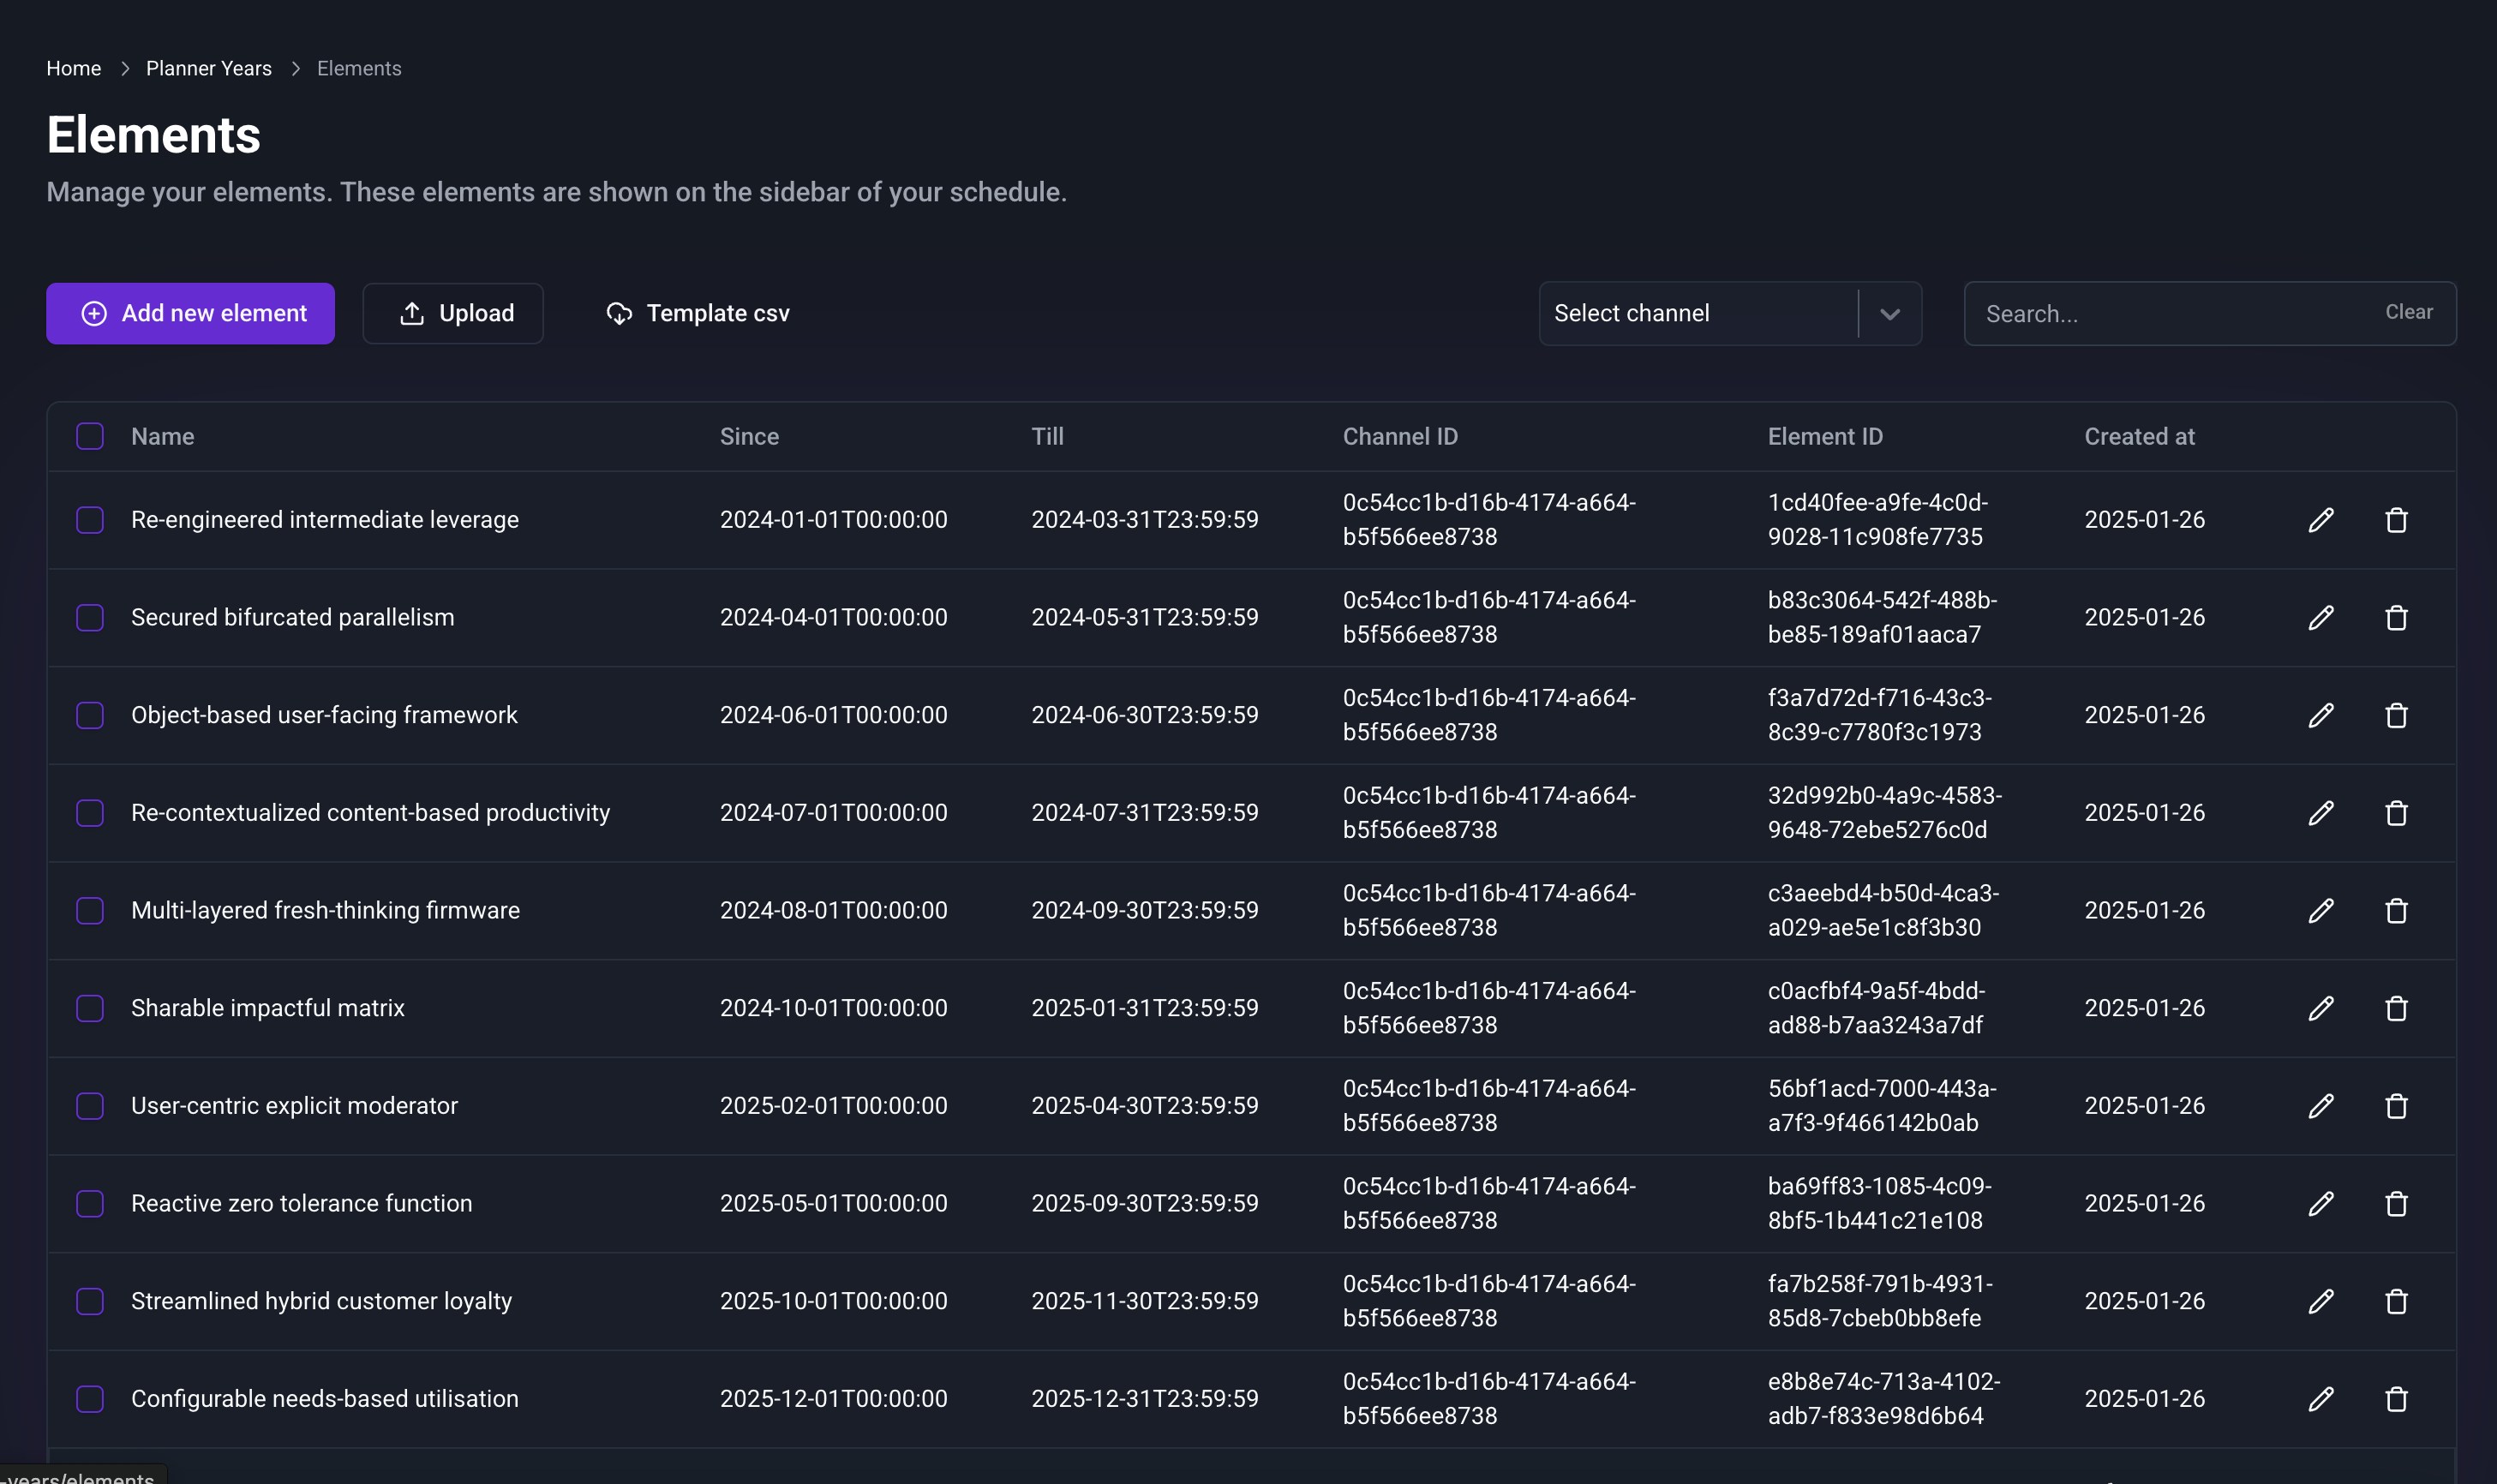Trash the Re-contextualized content-based productivity element
Viewport: 2497px width, 1484px height.
point(2396,813)
